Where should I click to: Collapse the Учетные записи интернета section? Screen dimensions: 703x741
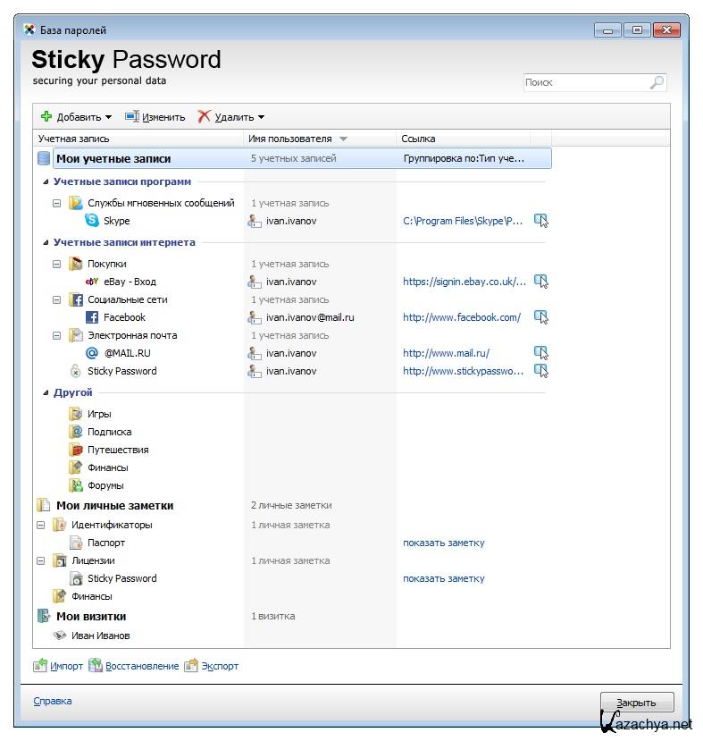coord(46,242)
